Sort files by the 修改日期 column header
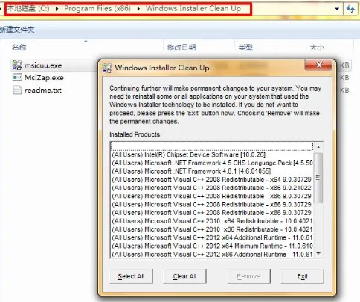360x302 pixels. 181,47
